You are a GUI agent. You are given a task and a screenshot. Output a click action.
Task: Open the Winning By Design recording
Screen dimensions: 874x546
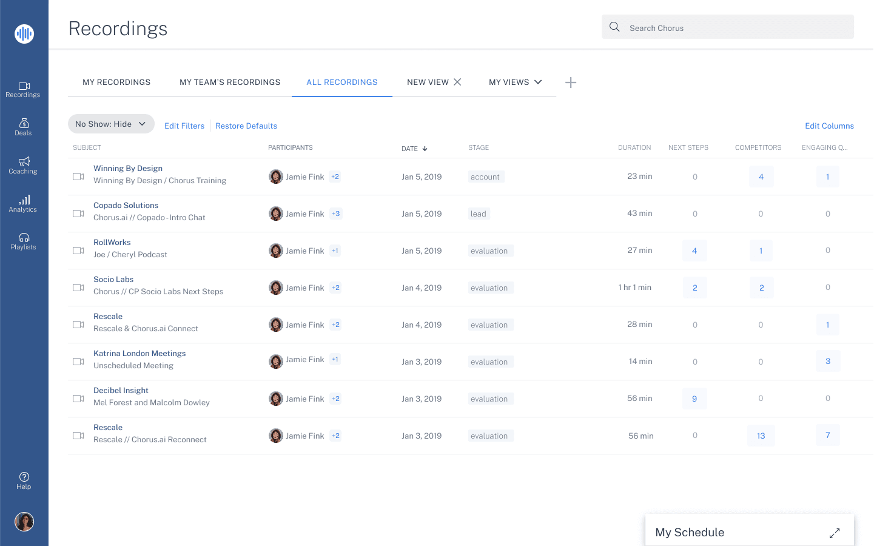click(128, 168)
